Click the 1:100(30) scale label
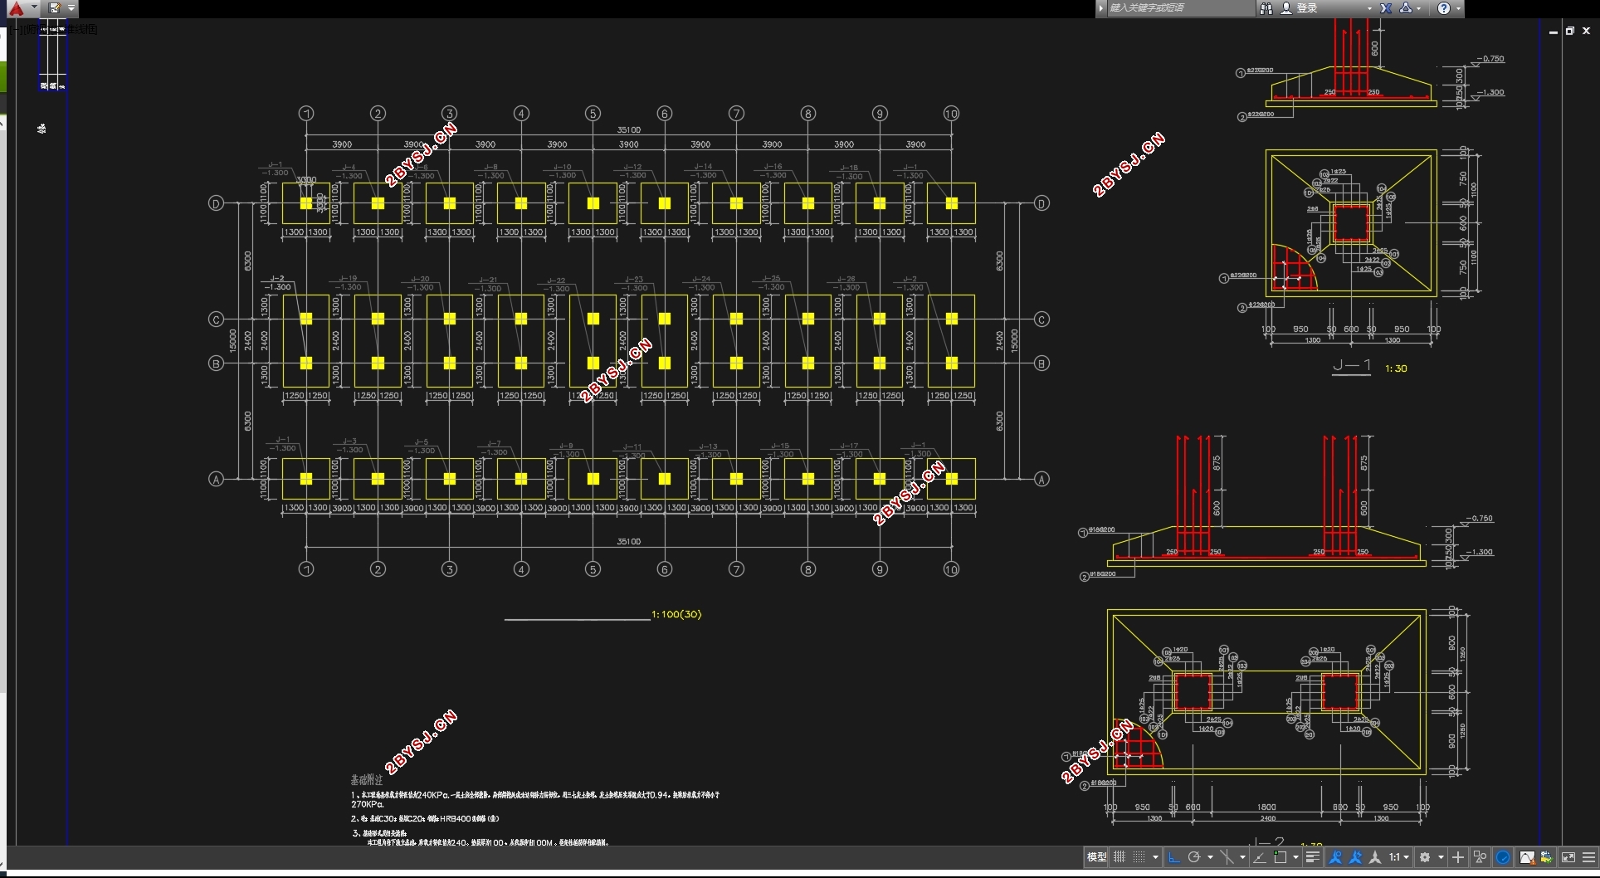The image size is (1600, 878). tap(676, 614)
